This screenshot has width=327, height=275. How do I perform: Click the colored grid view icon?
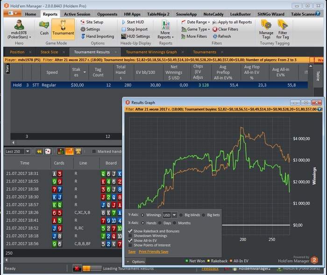click(x=61, y=151)
